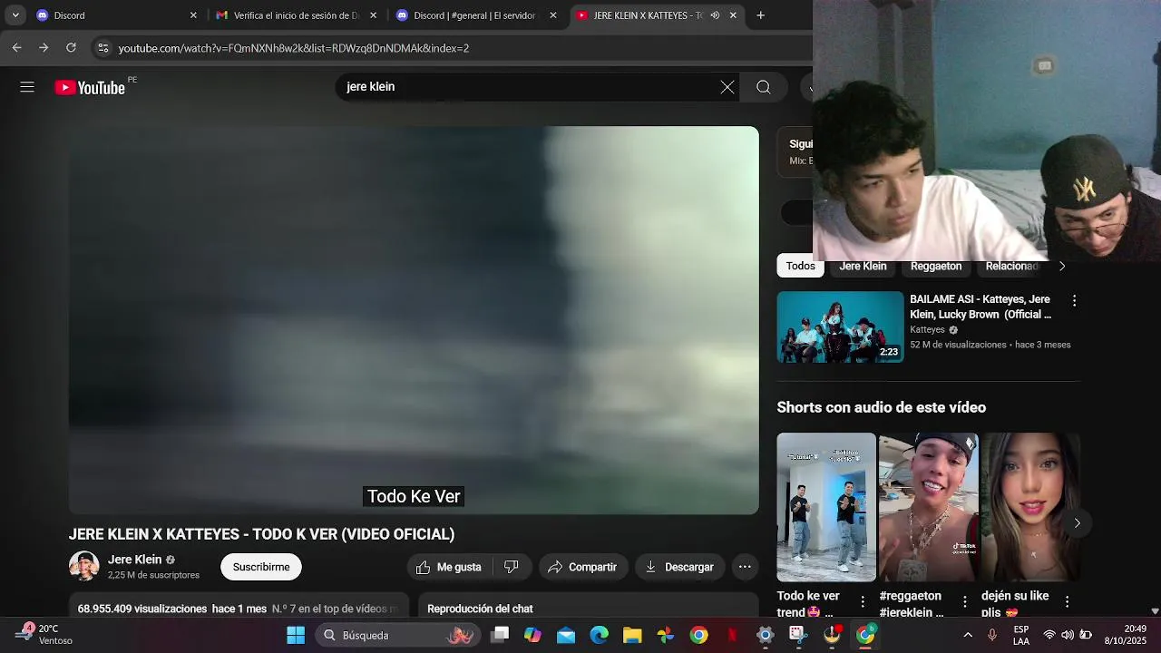The image size is (1161, 653).
Task: Open Netflix from the taskbar
Action: [732, 635]
